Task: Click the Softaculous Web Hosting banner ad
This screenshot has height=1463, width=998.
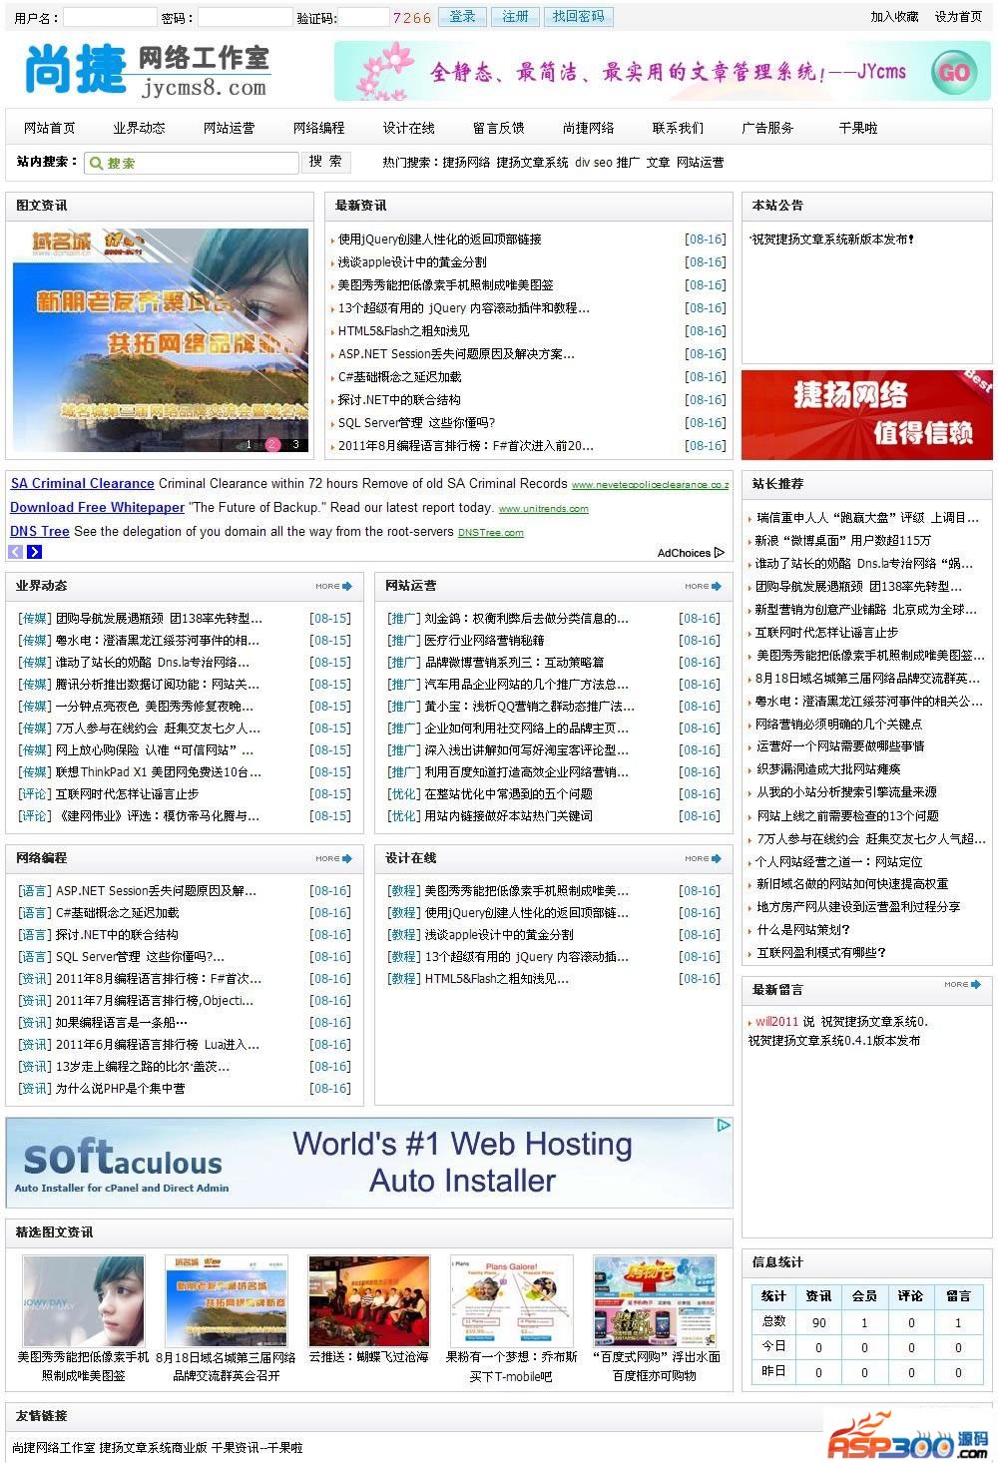Action: coord(369,1163)
